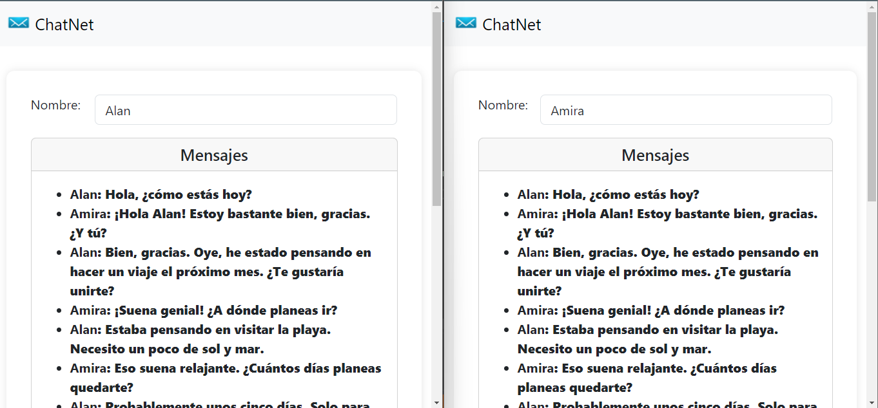Viewport: 878px width, 408px height.
Task: Click the ChatNet envelope icon in Amira's window
Action: (465, 23)
